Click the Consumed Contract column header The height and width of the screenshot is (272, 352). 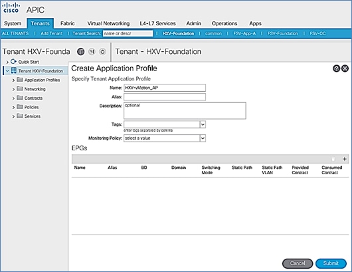tap(331, 170)
